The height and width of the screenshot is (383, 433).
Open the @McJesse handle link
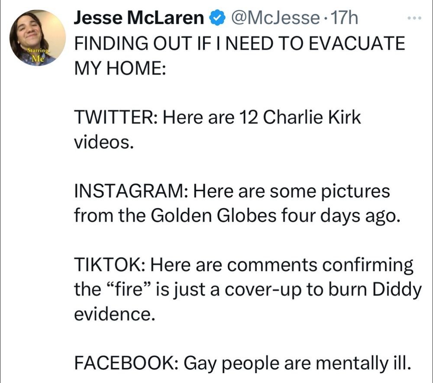point(275,18)
